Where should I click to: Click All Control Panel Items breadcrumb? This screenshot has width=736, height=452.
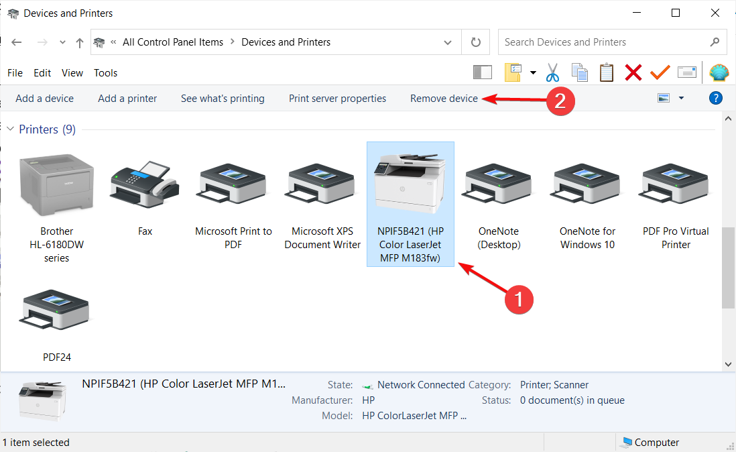[x=173, y=42]
